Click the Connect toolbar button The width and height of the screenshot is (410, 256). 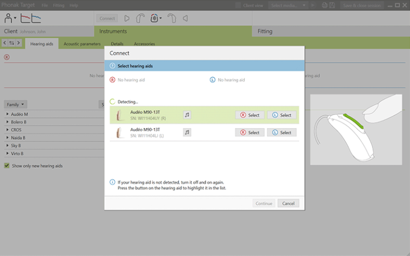tap(107, 18)
